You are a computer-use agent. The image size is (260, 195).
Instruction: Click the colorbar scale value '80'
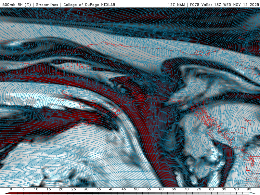(211, 189)
